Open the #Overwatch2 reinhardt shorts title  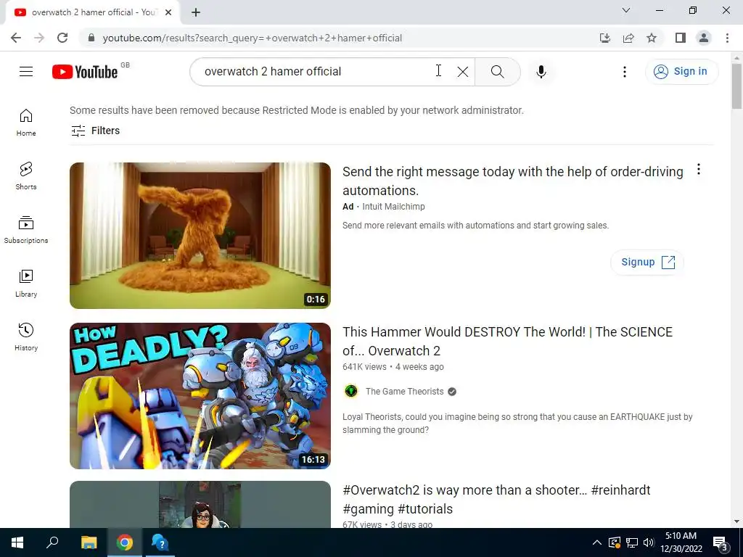coord(496,499)
